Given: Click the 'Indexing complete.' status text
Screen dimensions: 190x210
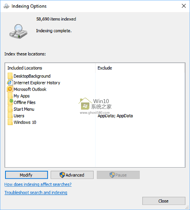Looking at the screenshot, I should pos(54,31).
